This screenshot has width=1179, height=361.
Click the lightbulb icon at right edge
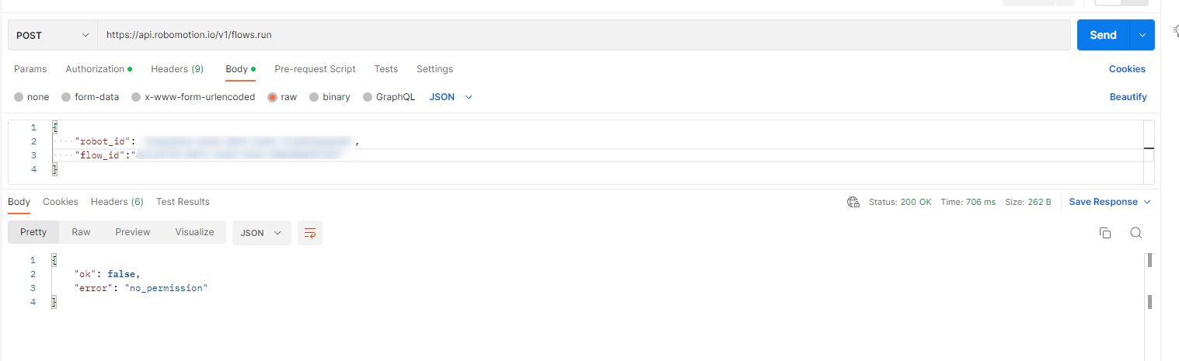click(1175, 30)
